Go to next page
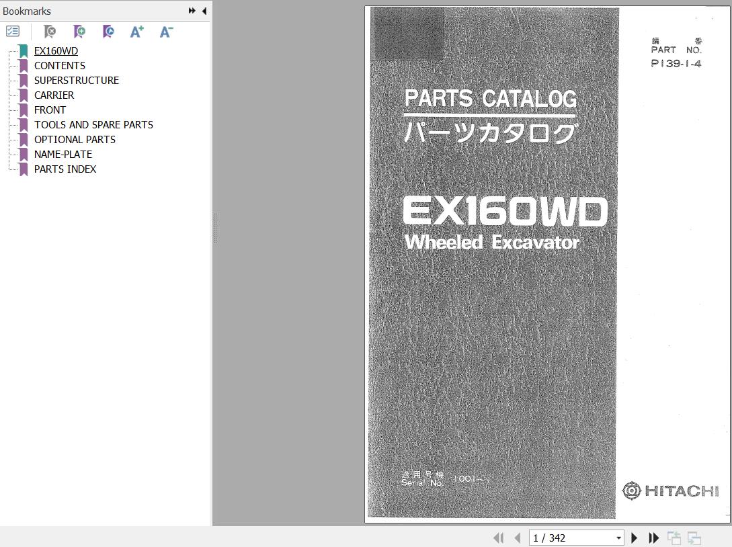Image resolution: width=732 pixels, height=547 pixels. point(634,538)
